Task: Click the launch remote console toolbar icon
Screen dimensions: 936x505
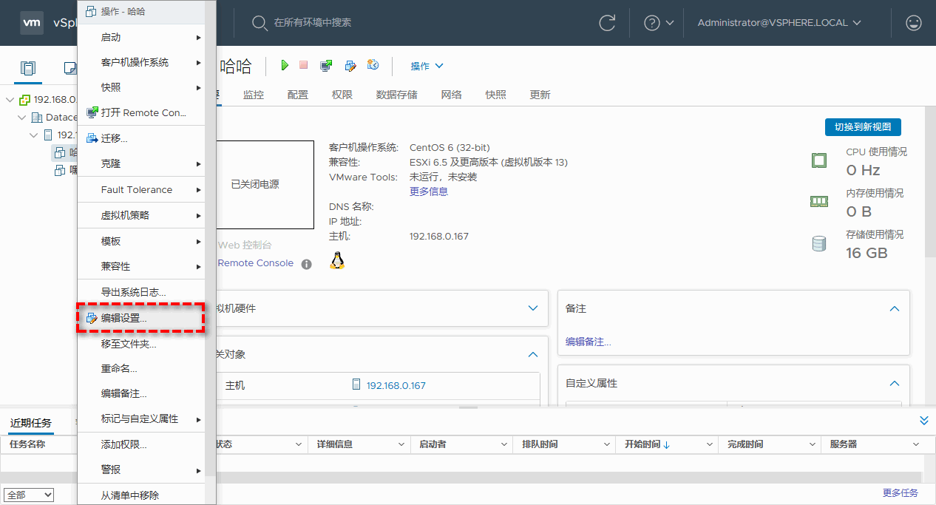Action: (x=326, y=66)
